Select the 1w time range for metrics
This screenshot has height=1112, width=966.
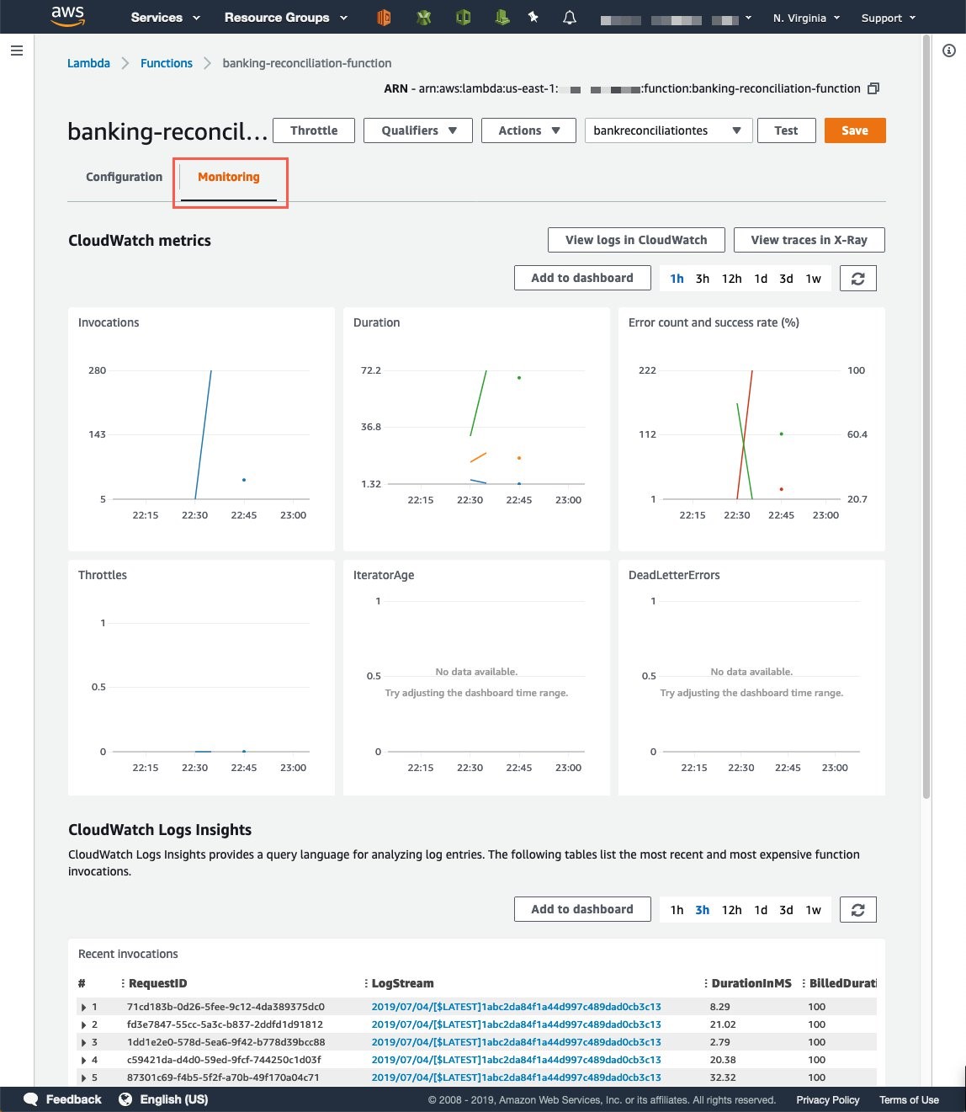point(812,278)
